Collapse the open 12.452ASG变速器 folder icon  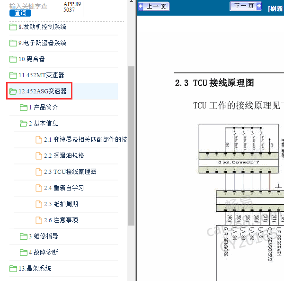tap(13, 91)
